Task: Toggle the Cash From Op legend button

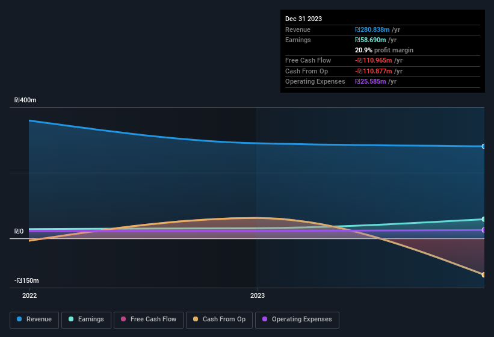Action: 219,320
